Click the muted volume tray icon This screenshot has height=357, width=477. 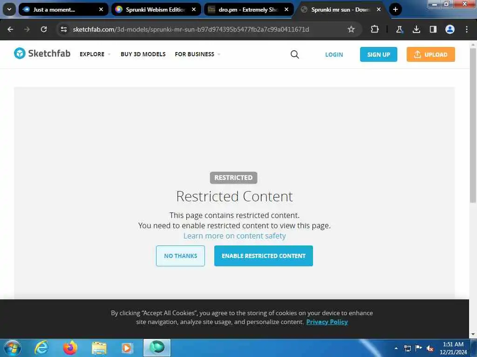click(x=430, y=348)
